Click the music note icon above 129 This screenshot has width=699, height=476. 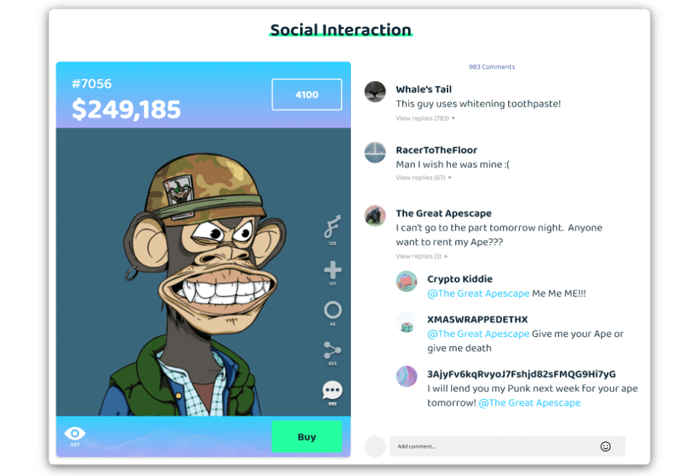click(333, 226)
